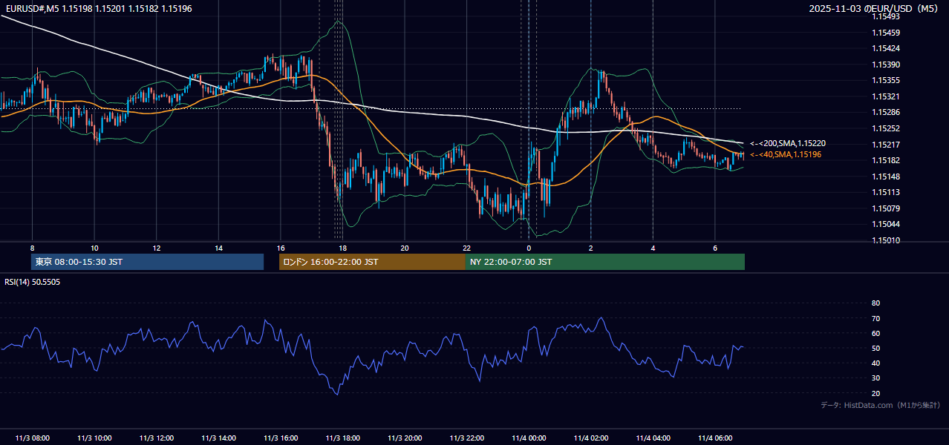This screenshot has height=445, width=949.
Task: Click hour tick 10 under price chart
Action: (x=94, y=248)
